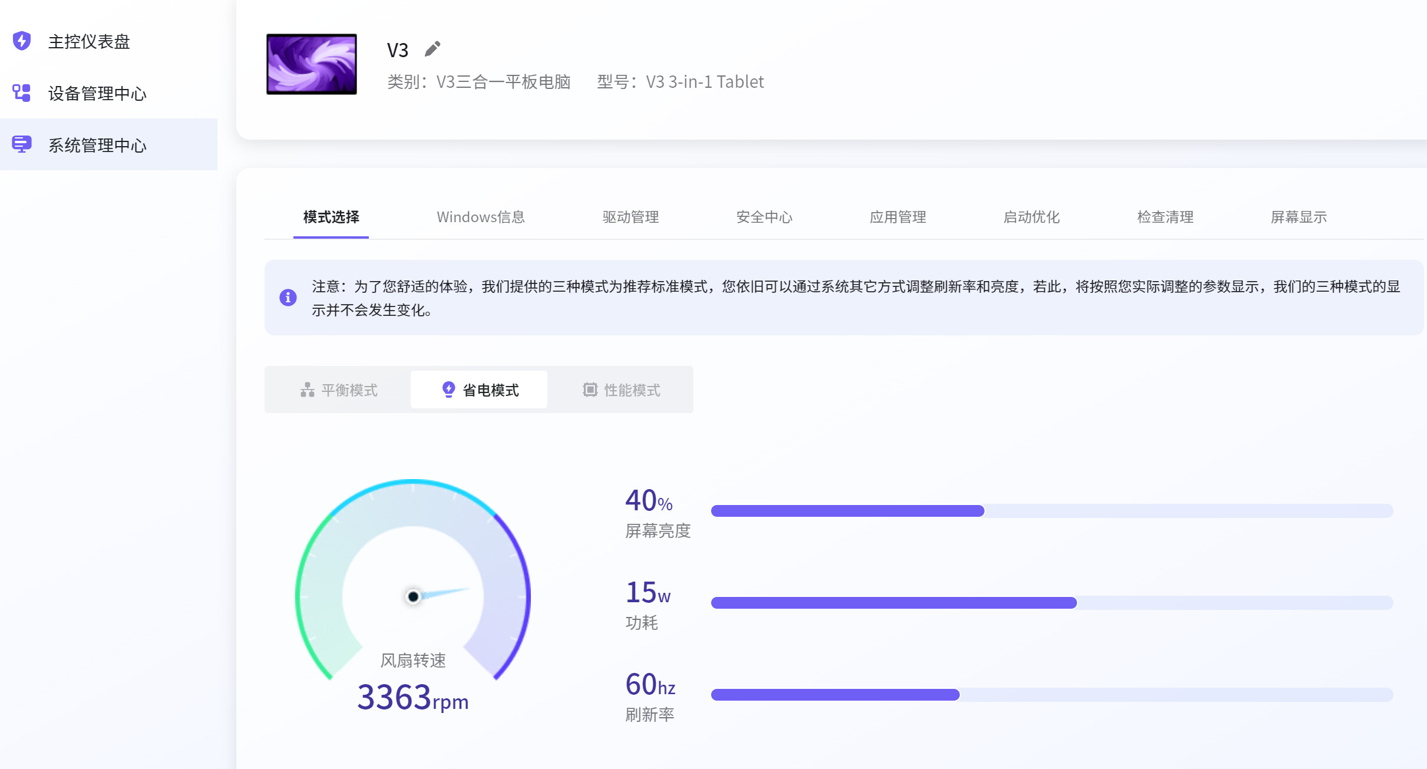Image resolution: width=1427 pixels, height=769 pixels.
Task: Click the info icon in notice banner
Action: point(288,298)
